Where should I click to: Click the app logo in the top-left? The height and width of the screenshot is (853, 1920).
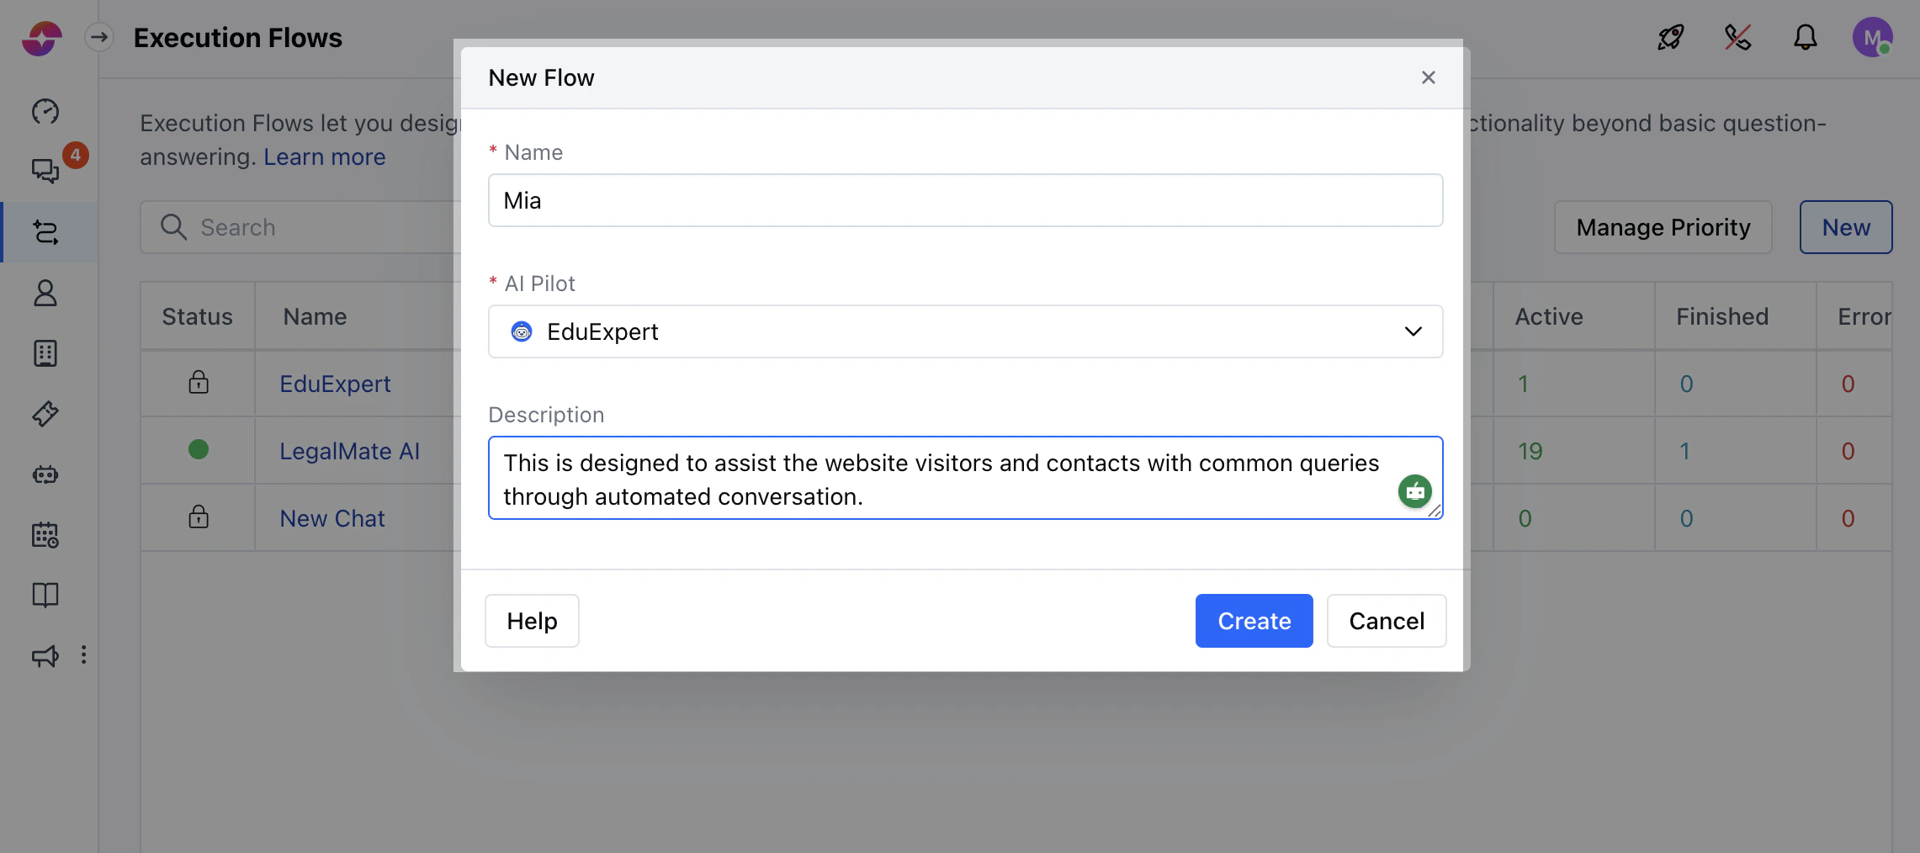tap(42, 39)
